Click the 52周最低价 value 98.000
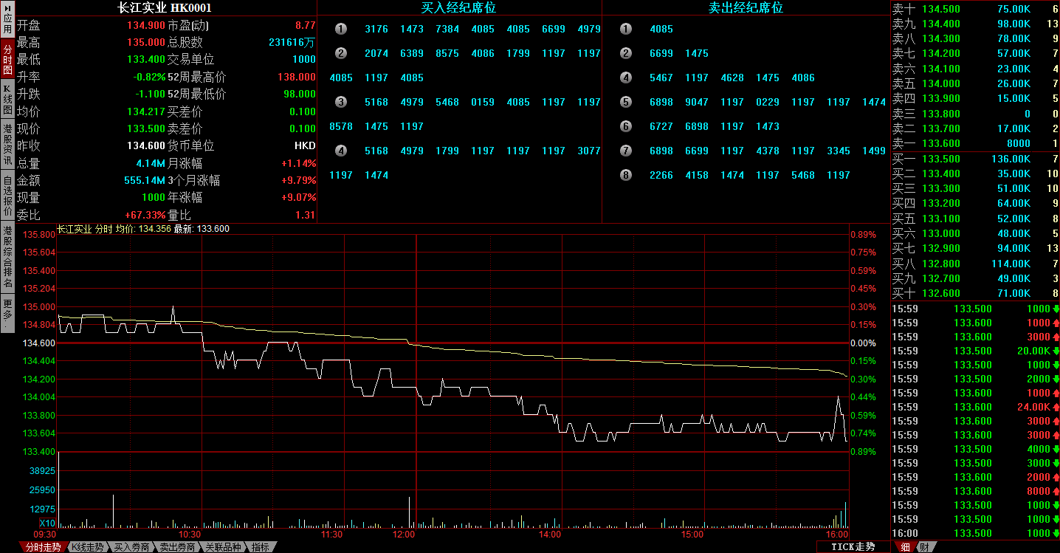Viewport: 1060px width, 553px height. 300,94
